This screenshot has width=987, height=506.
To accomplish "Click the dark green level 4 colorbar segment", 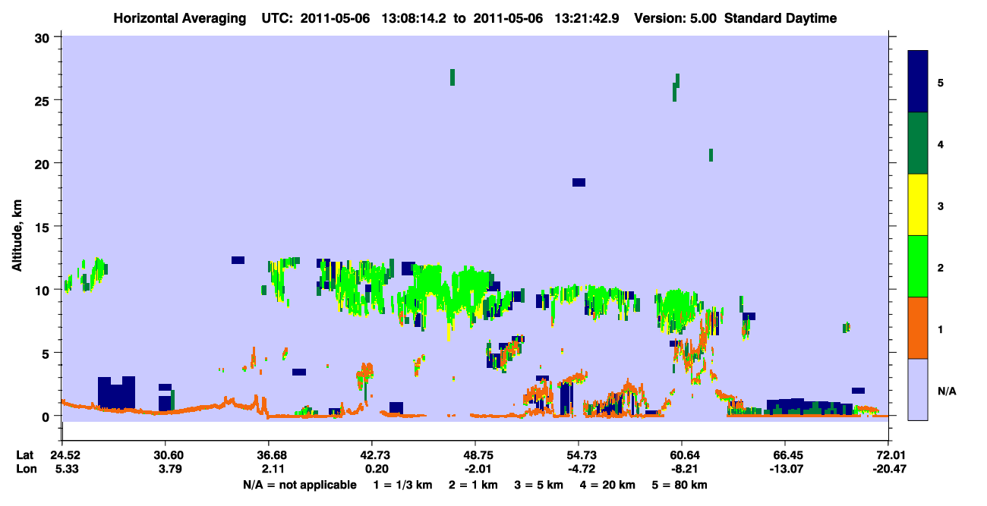I will [918, 143].
